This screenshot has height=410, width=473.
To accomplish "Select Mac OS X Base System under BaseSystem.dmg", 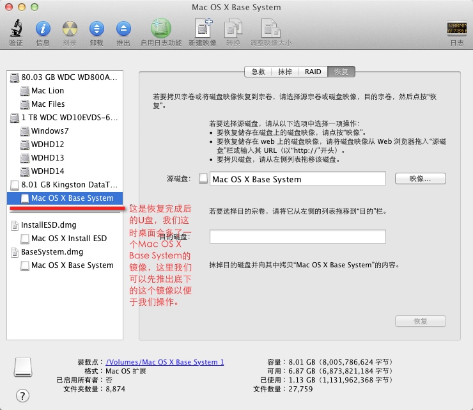I will (x=65, y=265).
